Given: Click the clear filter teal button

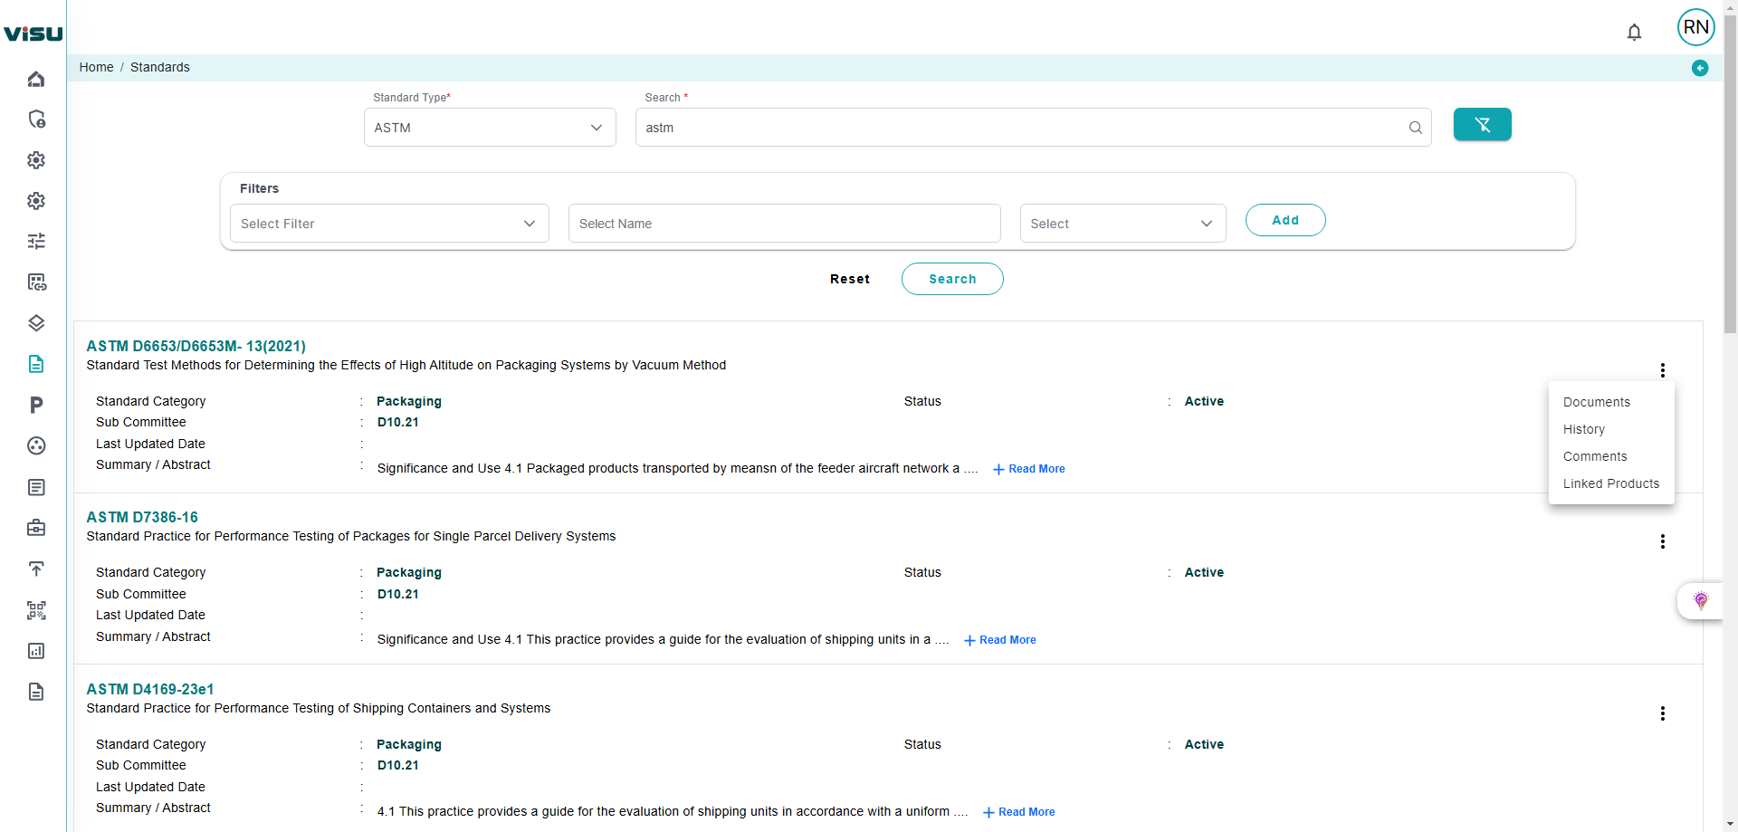Looking at the screenshot, I should 1482,125.
